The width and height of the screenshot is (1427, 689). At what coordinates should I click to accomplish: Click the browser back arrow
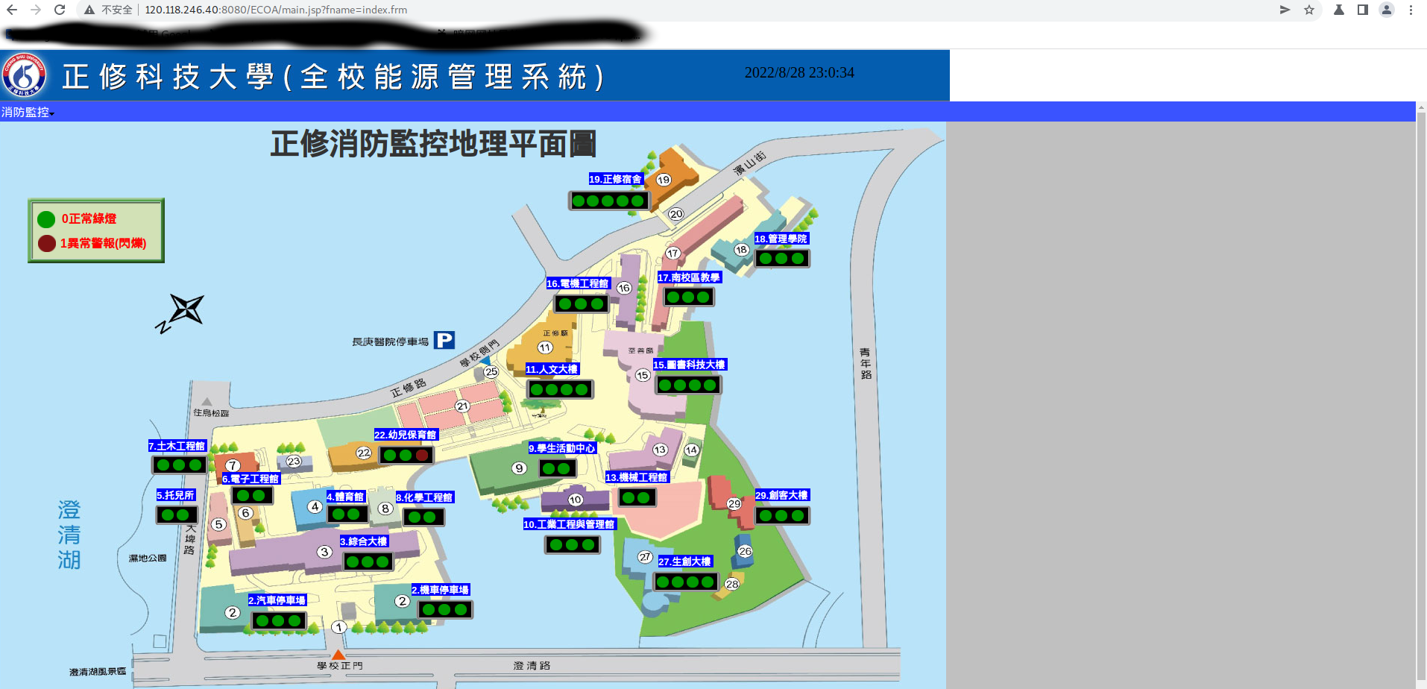12,10
